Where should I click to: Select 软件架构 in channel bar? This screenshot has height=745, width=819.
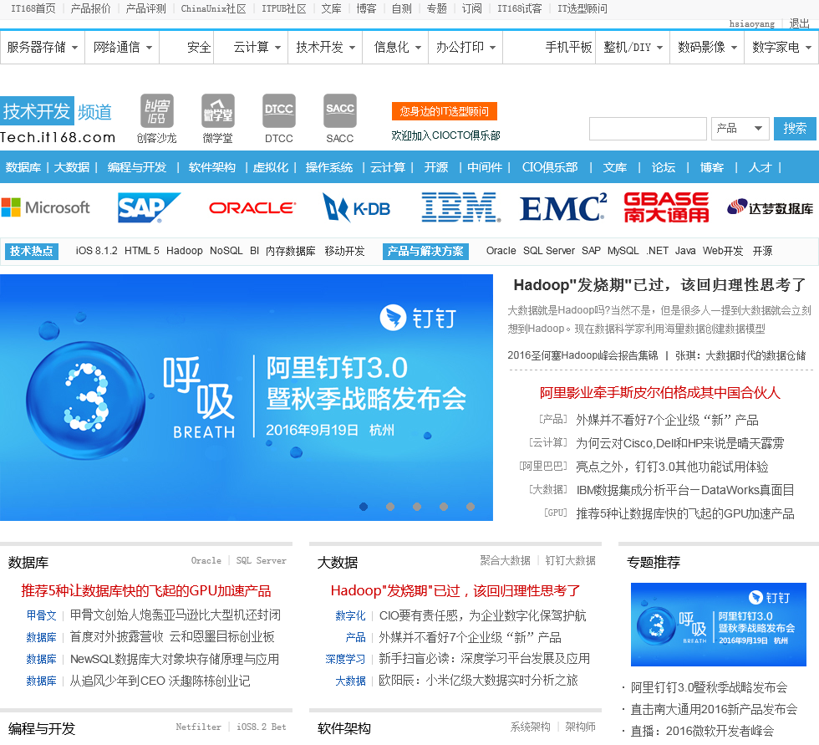[x=211, y=167]
